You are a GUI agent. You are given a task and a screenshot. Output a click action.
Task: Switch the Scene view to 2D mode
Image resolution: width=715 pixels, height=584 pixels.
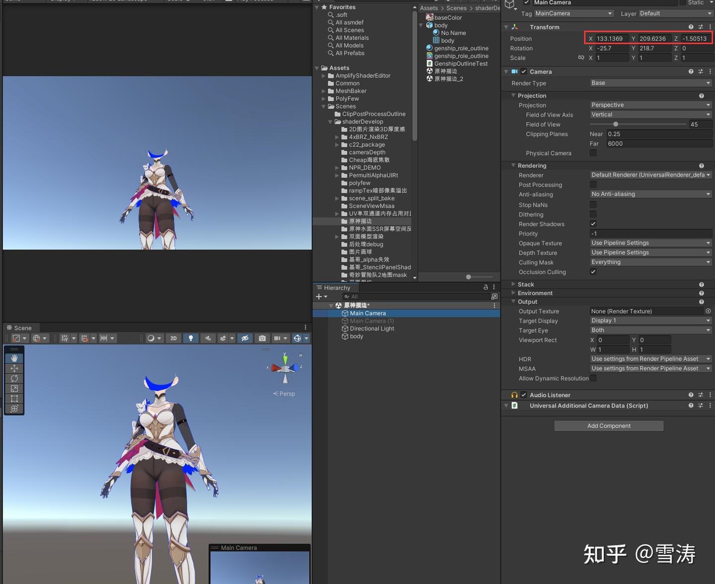pyautogui.click(x=173, y=338)
